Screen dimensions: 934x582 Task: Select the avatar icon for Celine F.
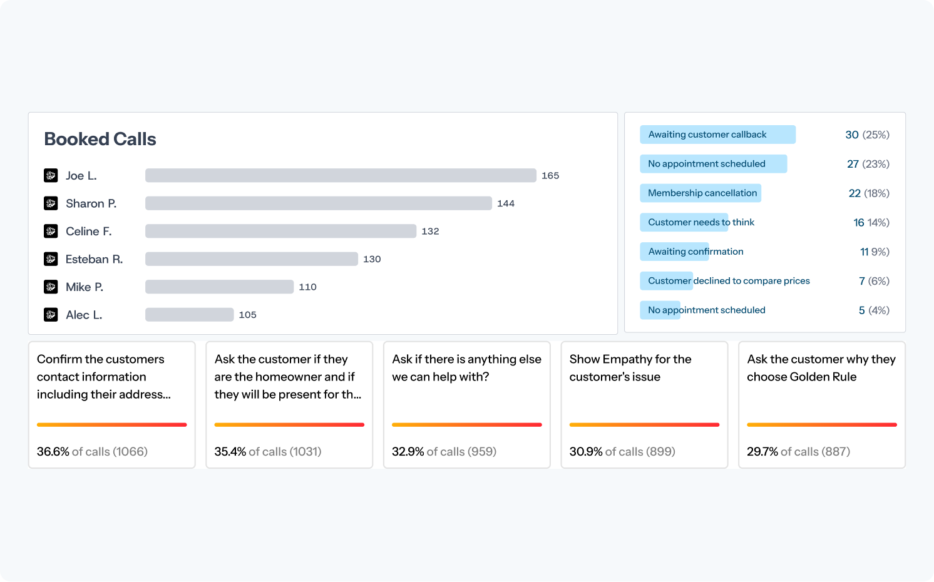pyautogui.click(x=51, y=232)
